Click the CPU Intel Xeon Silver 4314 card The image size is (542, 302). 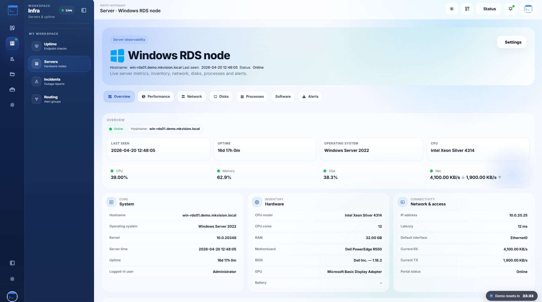coord(478,149)
